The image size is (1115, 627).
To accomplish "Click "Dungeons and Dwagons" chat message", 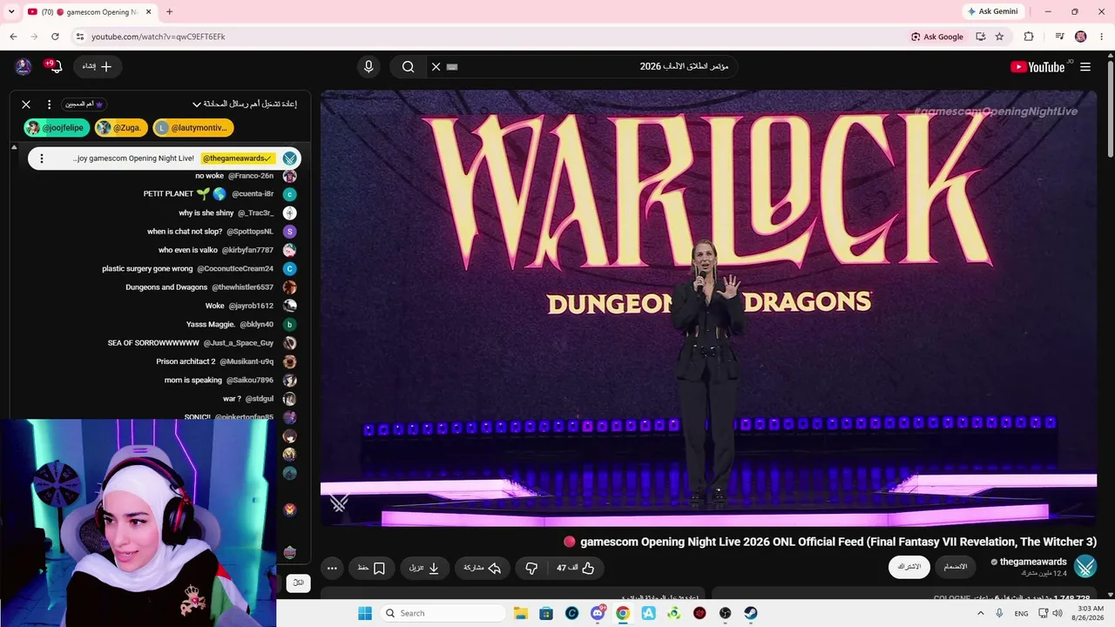I will click(166, 287).
